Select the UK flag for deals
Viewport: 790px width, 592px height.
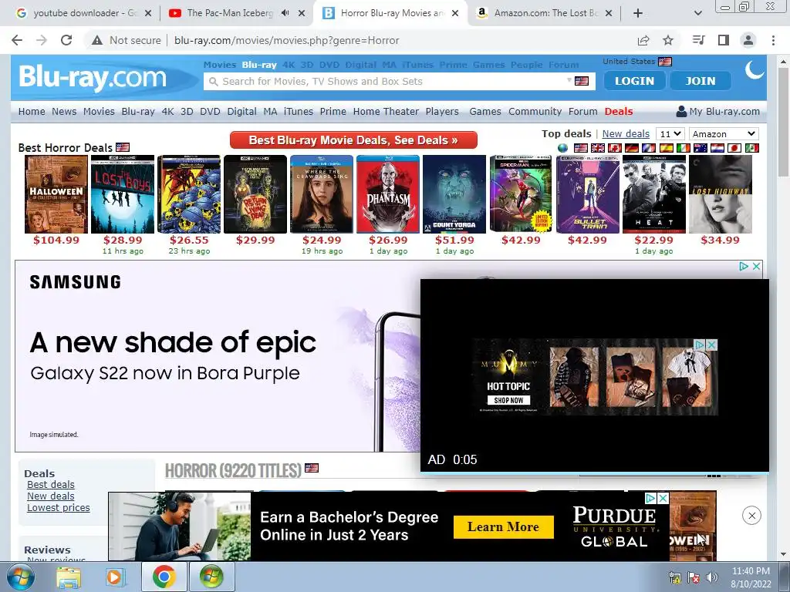pos(598,148)
